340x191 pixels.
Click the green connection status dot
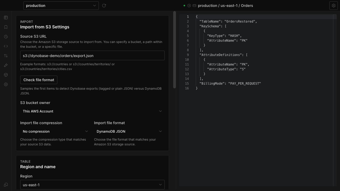pyautogui.click(x=184, y=6)
